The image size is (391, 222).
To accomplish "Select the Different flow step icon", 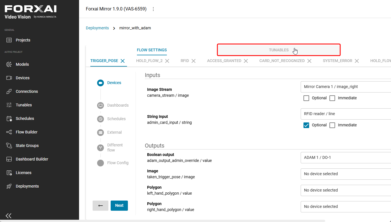I will tap(101, 148).
